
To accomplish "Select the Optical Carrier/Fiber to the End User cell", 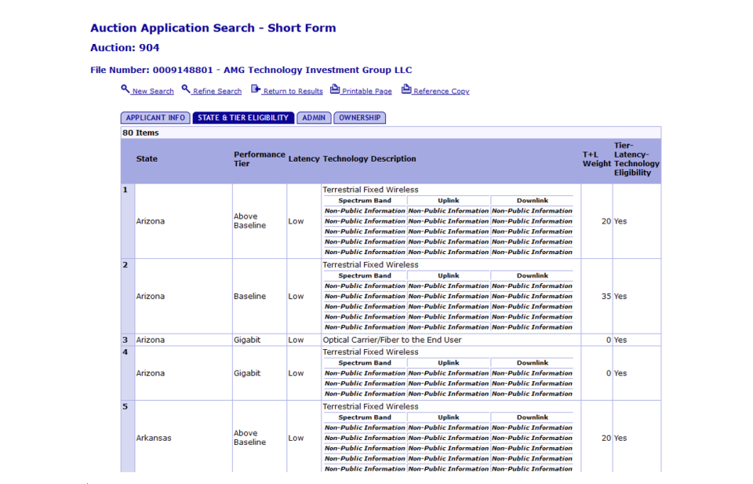I will [x=392, y=340].
